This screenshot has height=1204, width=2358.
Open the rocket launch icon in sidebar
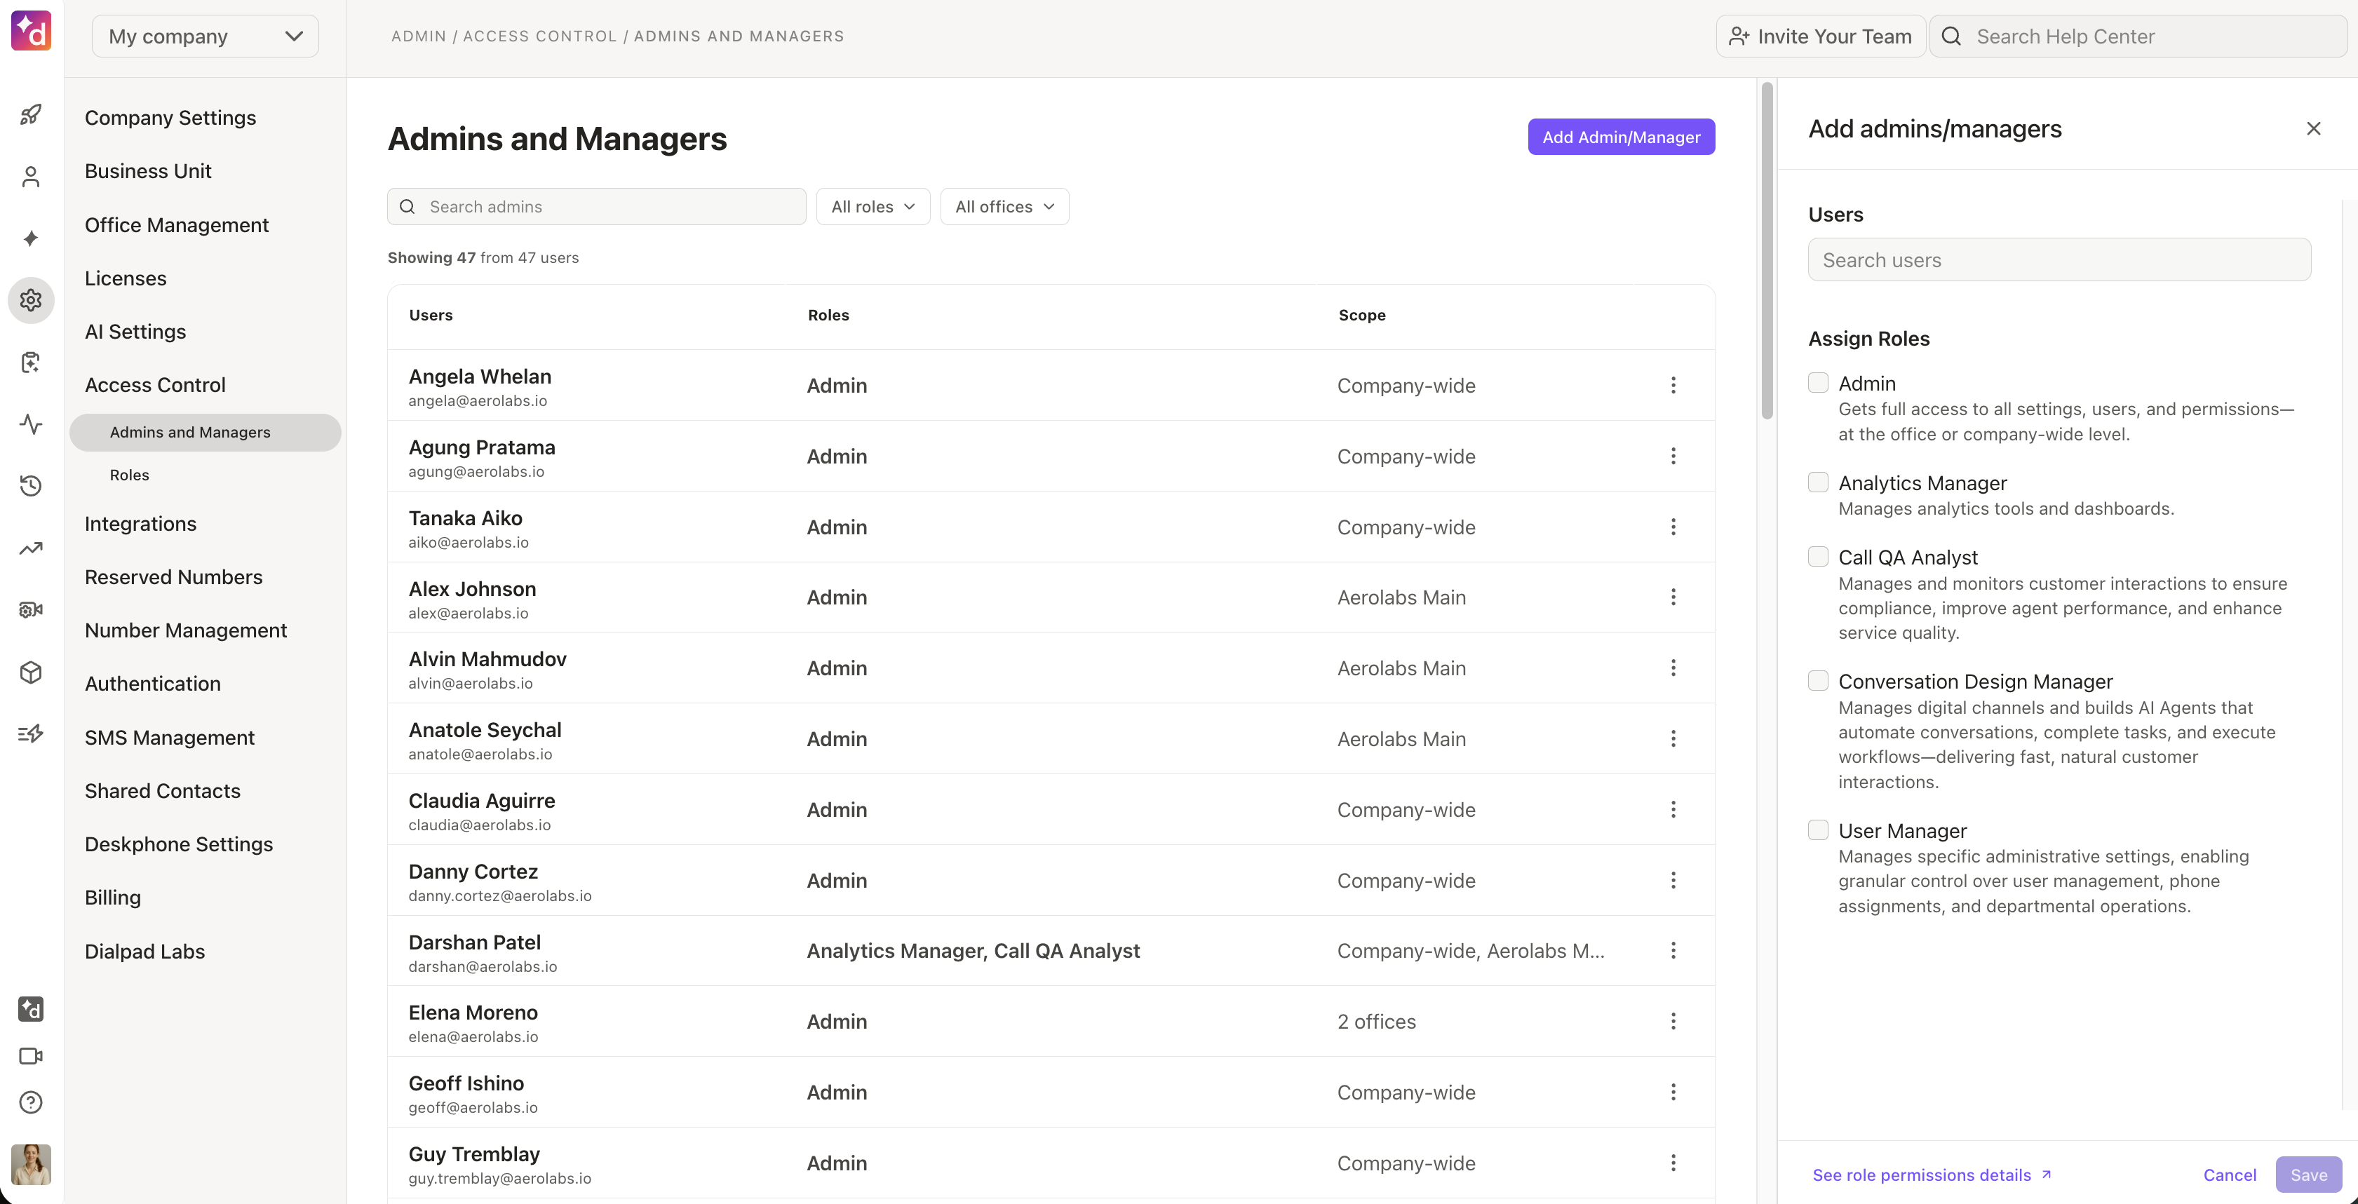coord(31,114)
